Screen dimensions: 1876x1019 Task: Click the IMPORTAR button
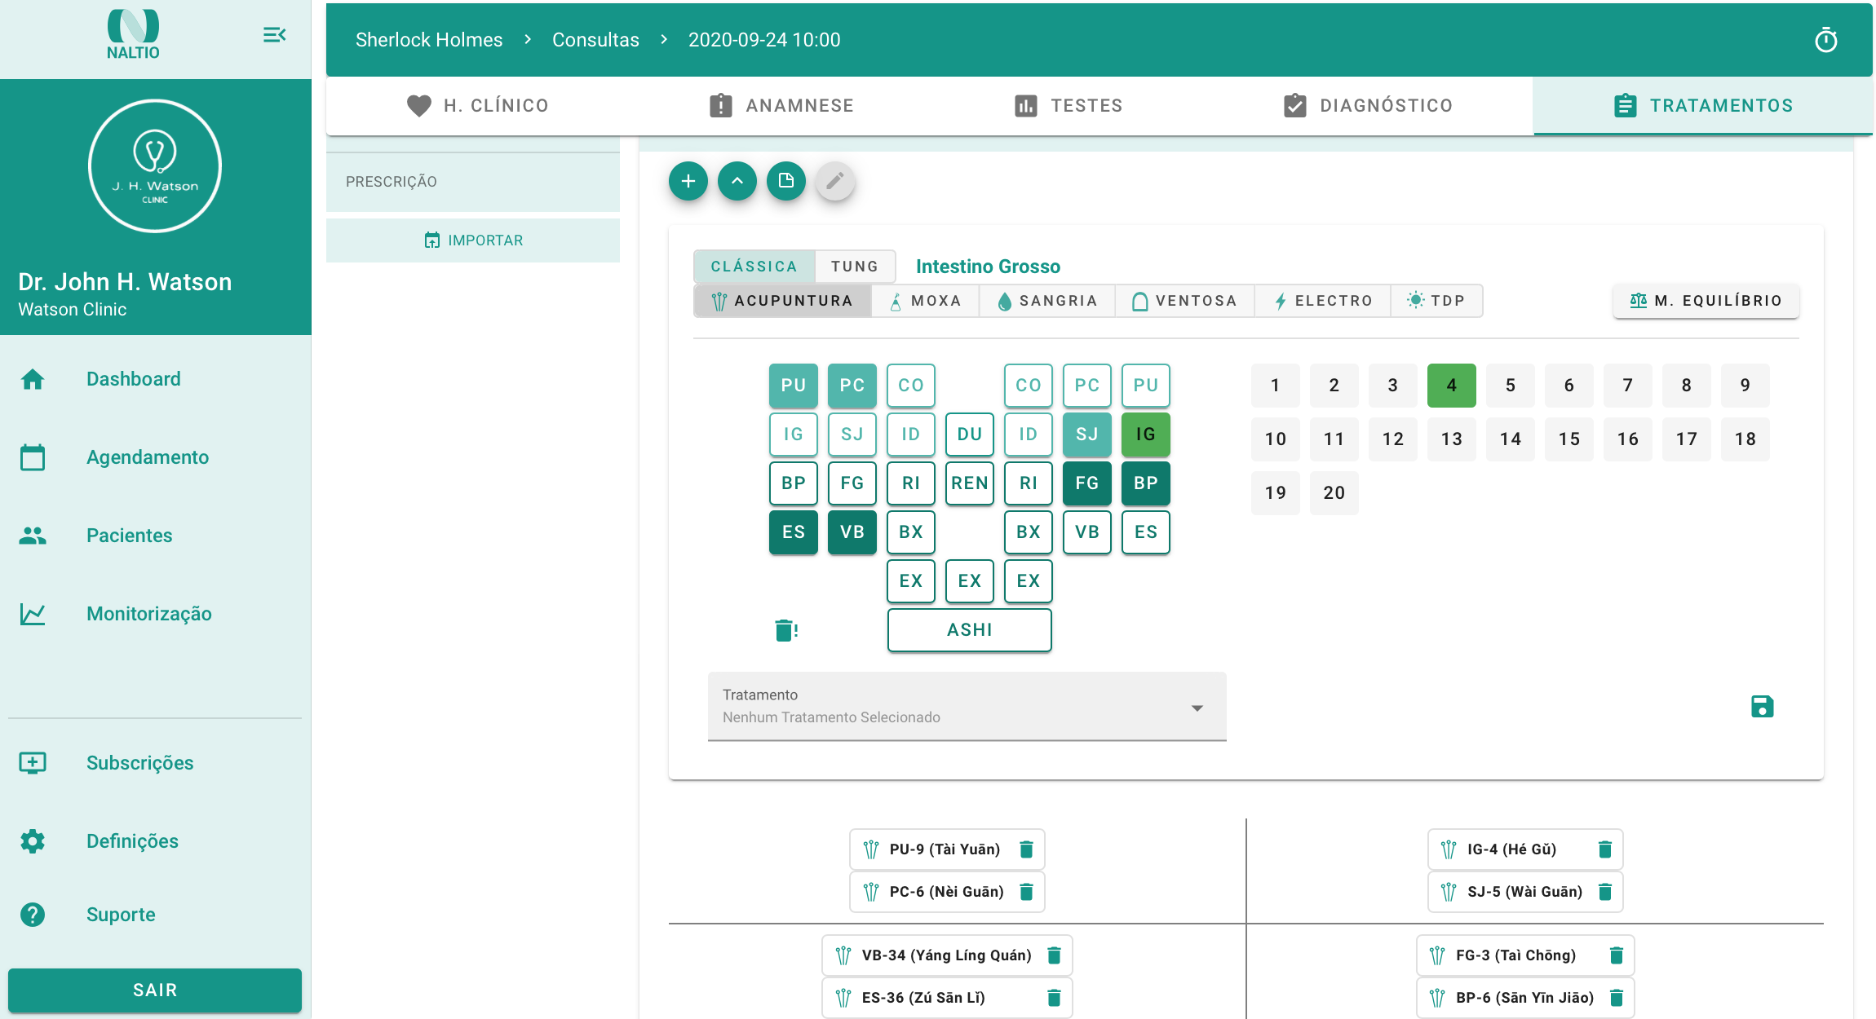pyautogui.click(x=473, y=240)
